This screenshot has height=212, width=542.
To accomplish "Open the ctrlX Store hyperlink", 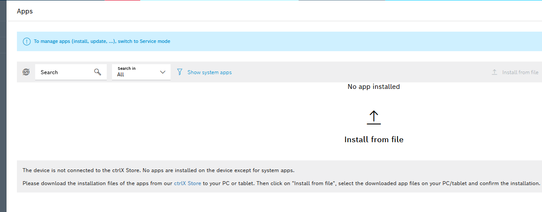I will coord(187,183).
